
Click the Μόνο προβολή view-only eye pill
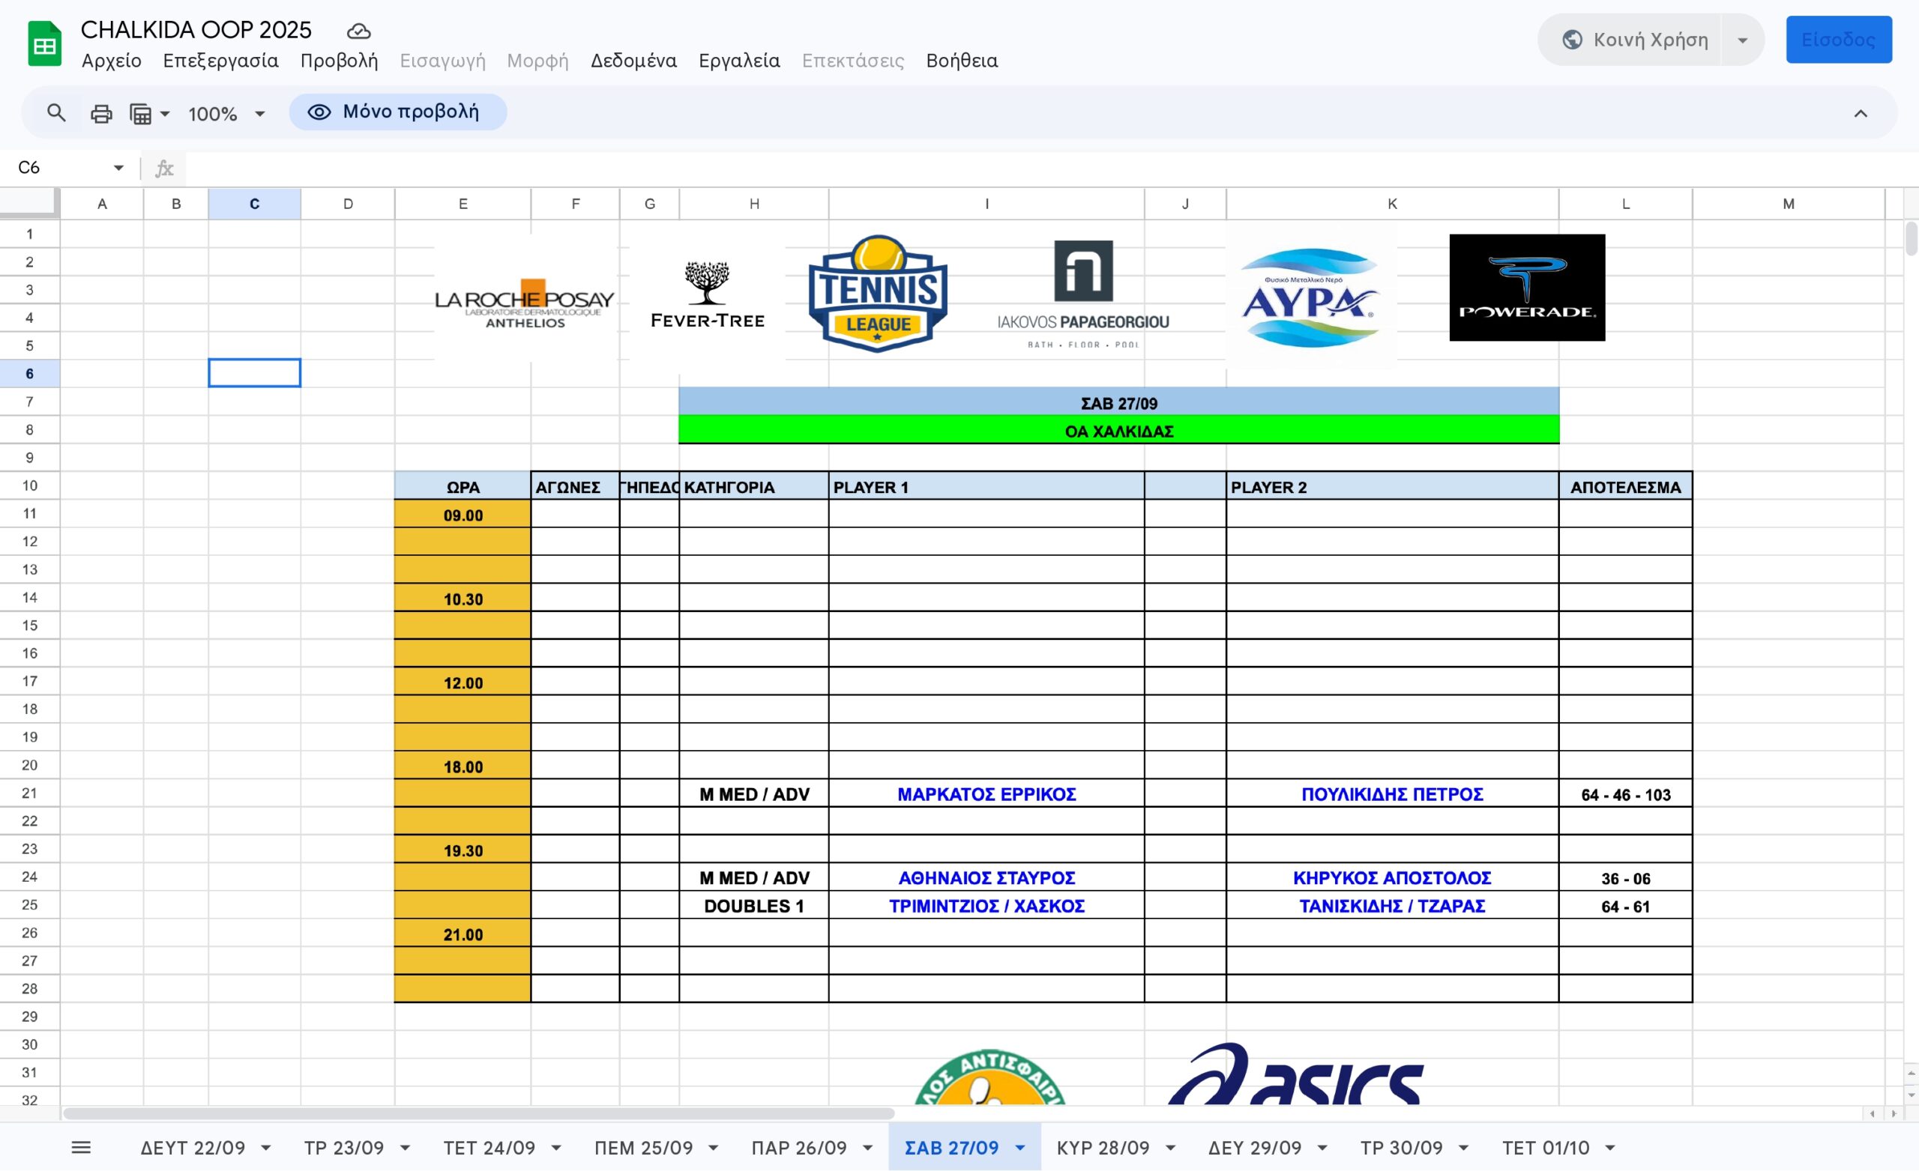point(397,112)
